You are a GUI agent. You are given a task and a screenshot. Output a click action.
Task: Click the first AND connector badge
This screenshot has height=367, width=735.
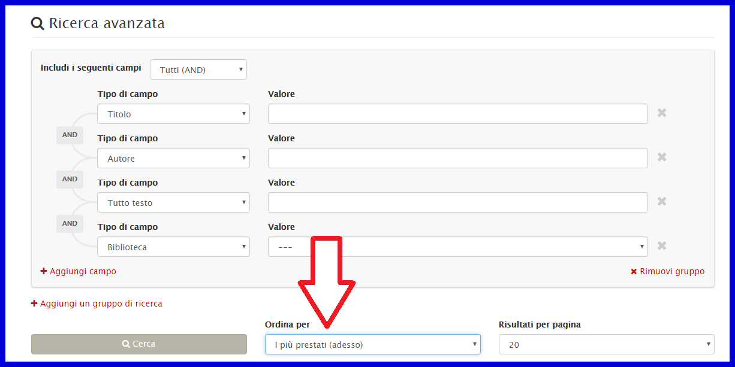click(70, 135)
